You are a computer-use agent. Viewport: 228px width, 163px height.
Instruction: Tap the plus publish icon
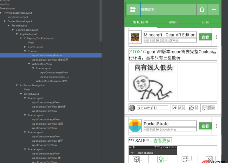(x=214, y=10)
